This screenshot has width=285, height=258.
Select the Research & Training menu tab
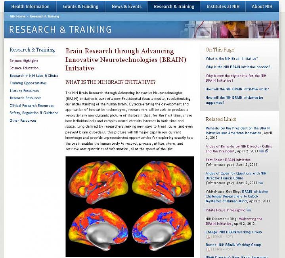point(174,7)
